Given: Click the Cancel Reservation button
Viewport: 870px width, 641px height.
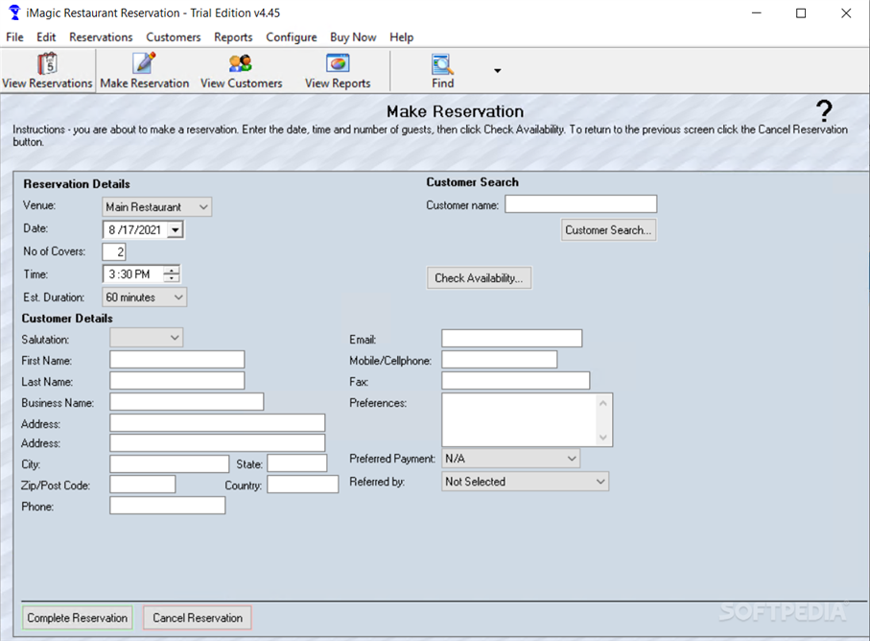Looking at the screenshot, I should tap(198, 618).
